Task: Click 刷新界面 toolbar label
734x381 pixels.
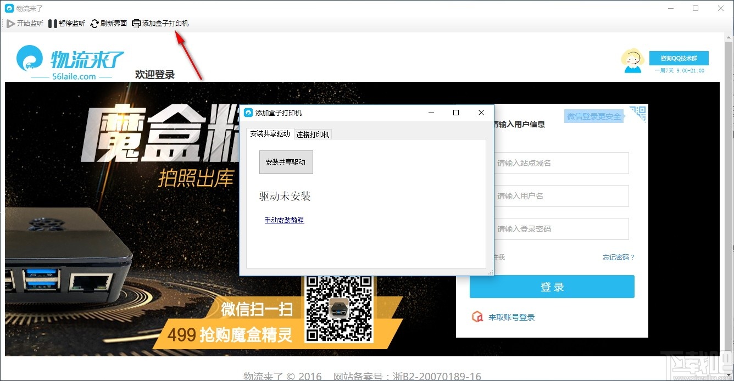Action: coord(114,24)
